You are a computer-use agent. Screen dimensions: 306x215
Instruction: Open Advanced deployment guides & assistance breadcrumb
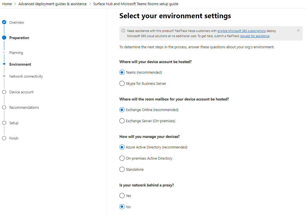52,4
